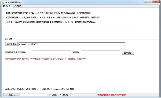Click the 选择文件夹 button
The width and height of the screenshot is (161, 98).
(x=12, y=44)
